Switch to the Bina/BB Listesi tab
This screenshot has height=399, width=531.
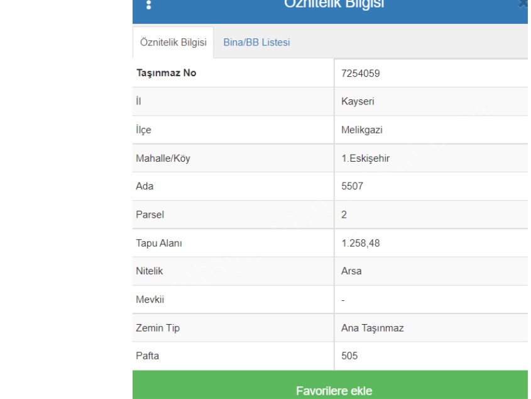tap(258, 42)
